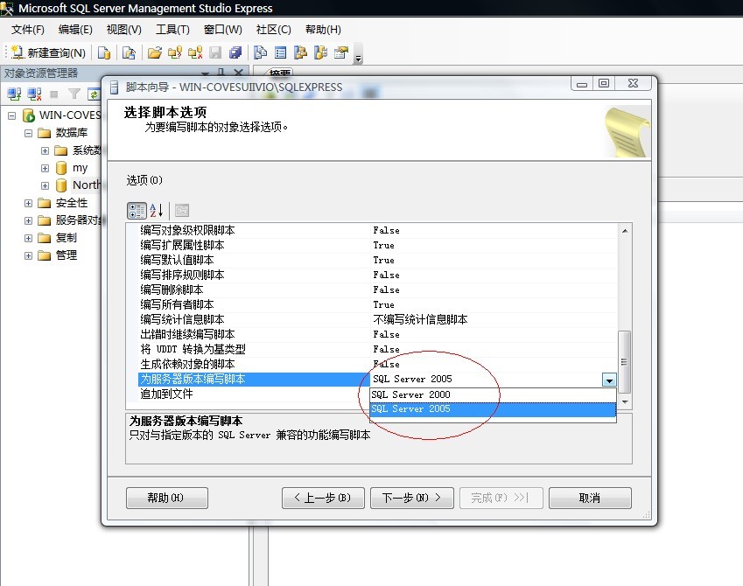
Task: Click main toolbar disconnect icon with red X
Action: pos(195,52)
